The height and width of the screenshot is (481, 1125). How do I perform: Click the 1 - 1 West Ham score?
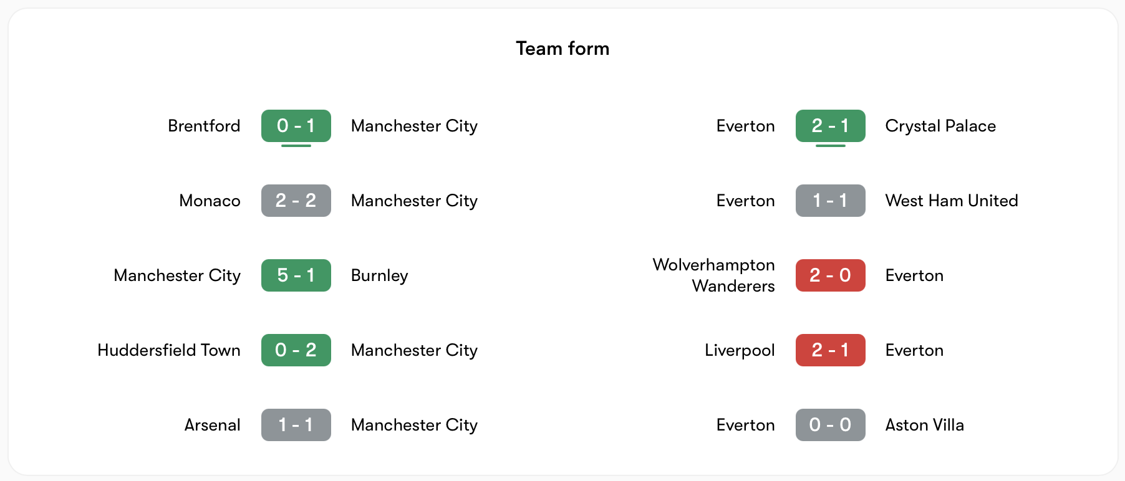pyautogui.click(x=830, y=201)
